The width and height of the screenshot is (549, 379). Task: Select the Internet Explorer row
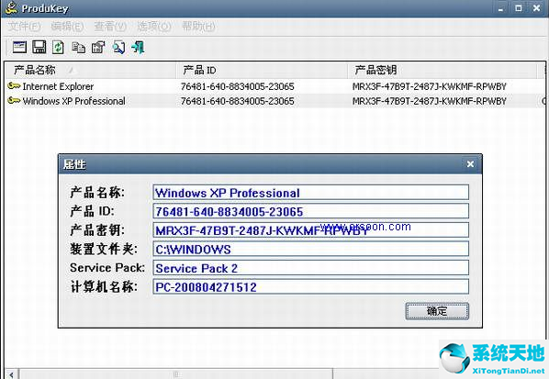(274, 86)
